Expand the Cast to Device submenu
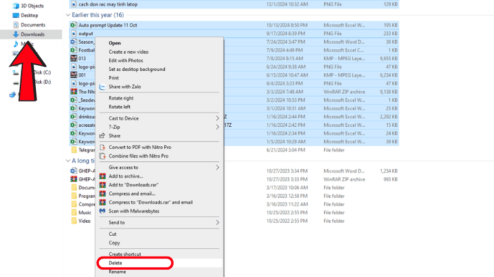 [x=217, y=118]
